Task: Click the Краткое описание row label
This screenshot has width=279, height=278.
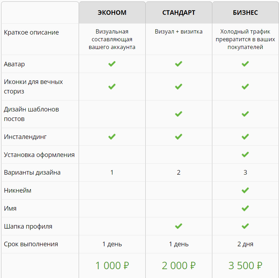Action: point(31,32)
